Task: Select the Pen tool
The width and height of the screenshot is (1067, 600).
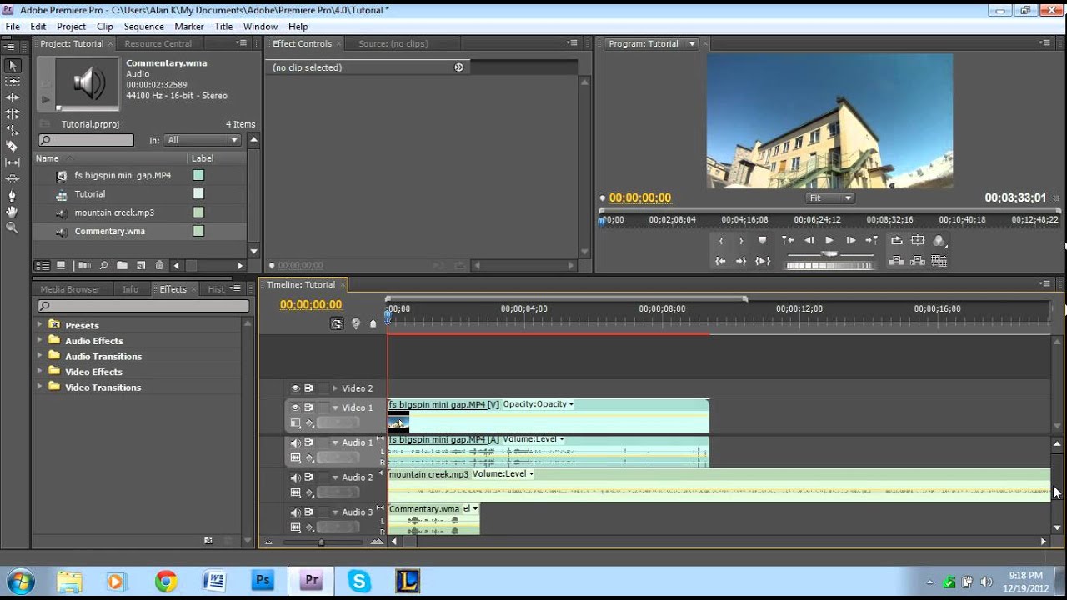Action: 13,195
